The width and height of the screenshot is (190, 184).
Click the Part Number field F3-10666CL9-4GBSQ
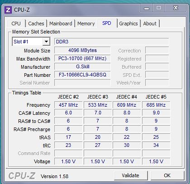click(82, 75)
